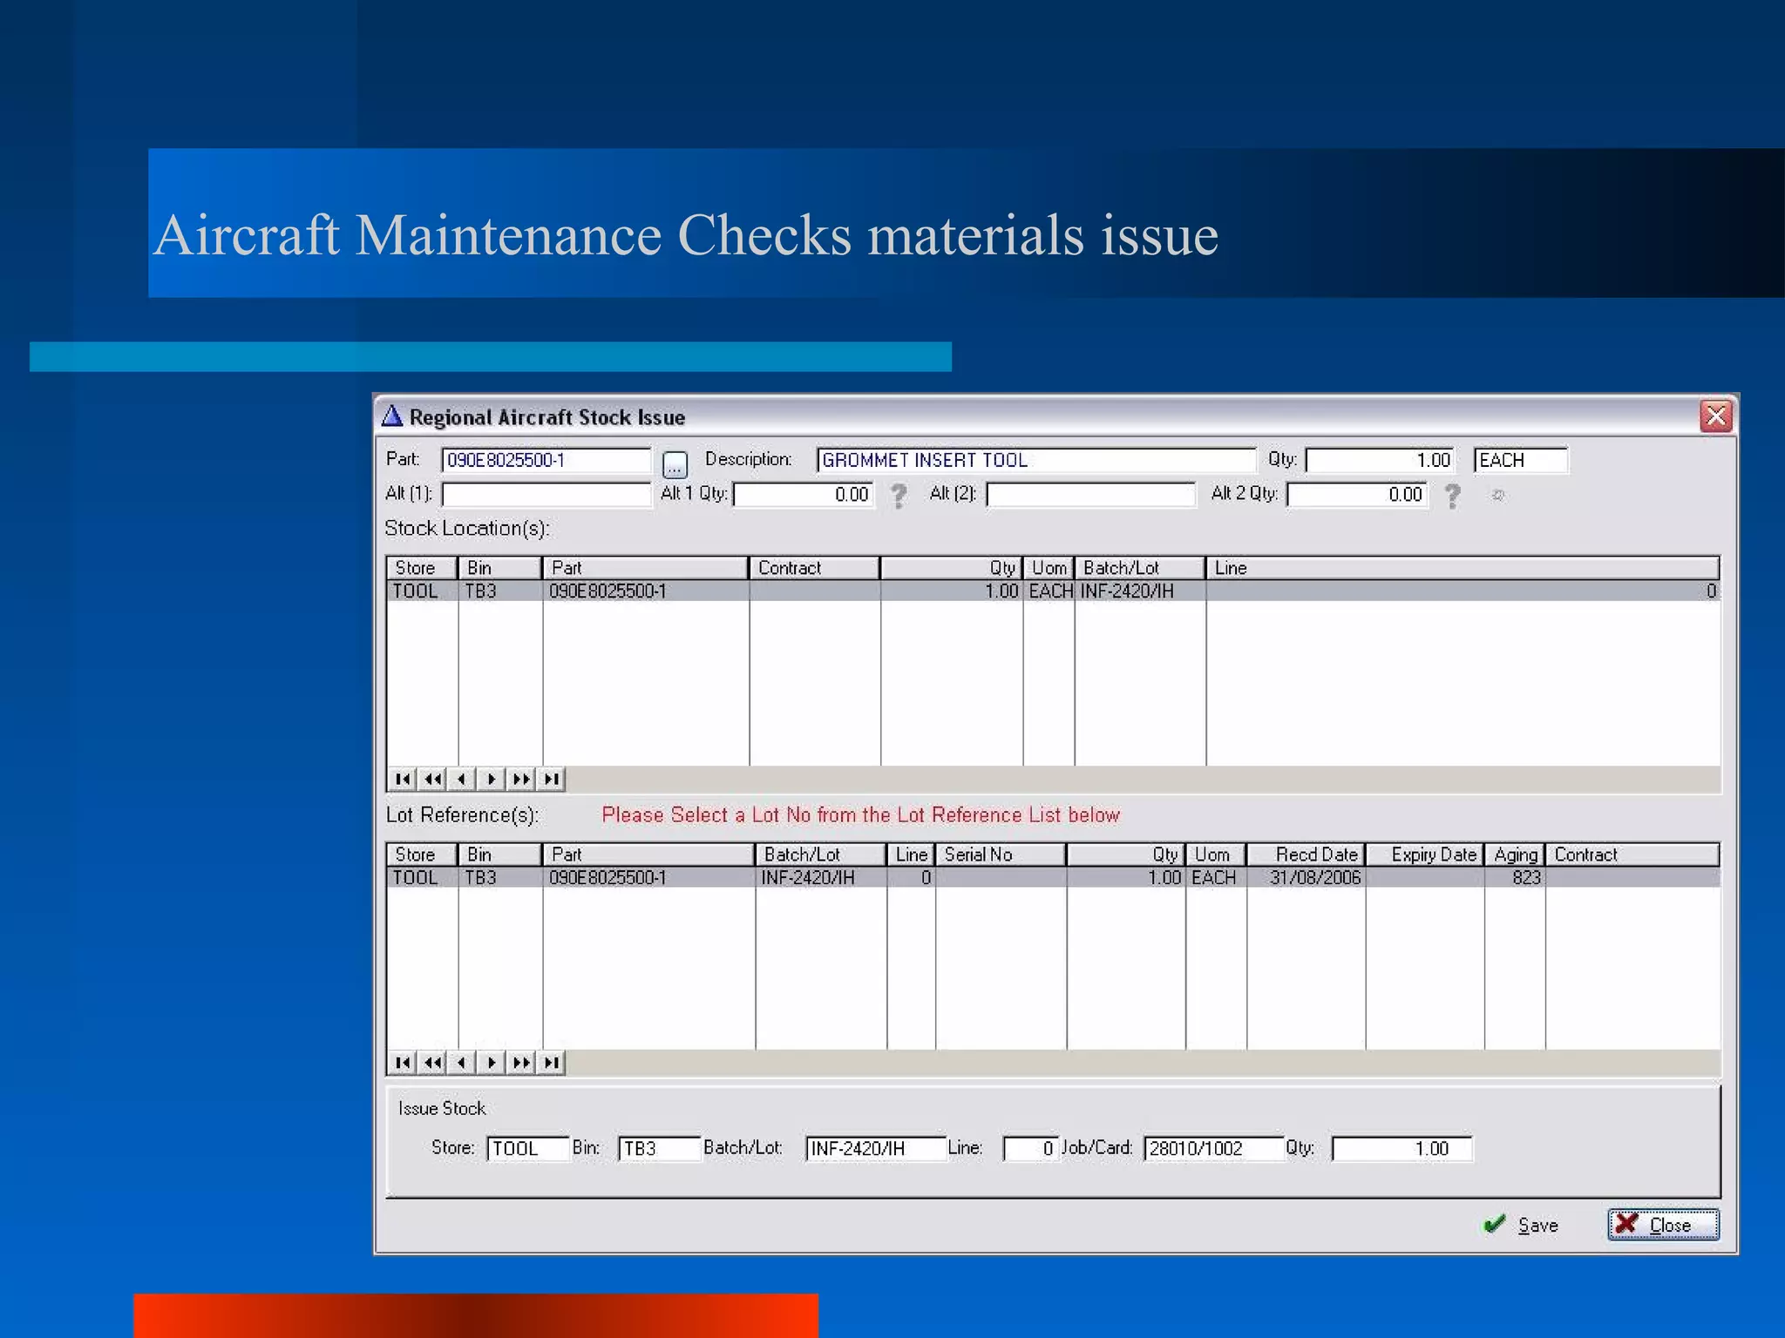Click 090E8025500-1 in Stock Locations grid
This screenshot has width=1785, height=1338.
click(607, 591)
